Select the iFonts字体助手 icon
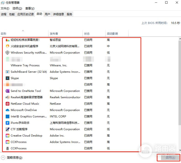The image size is (181, 163). (8, 123)
